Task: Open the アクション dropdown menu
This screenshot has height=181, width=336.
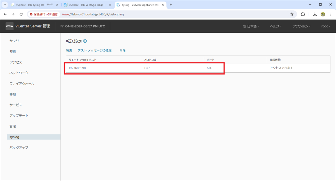Action: [302, 26]
